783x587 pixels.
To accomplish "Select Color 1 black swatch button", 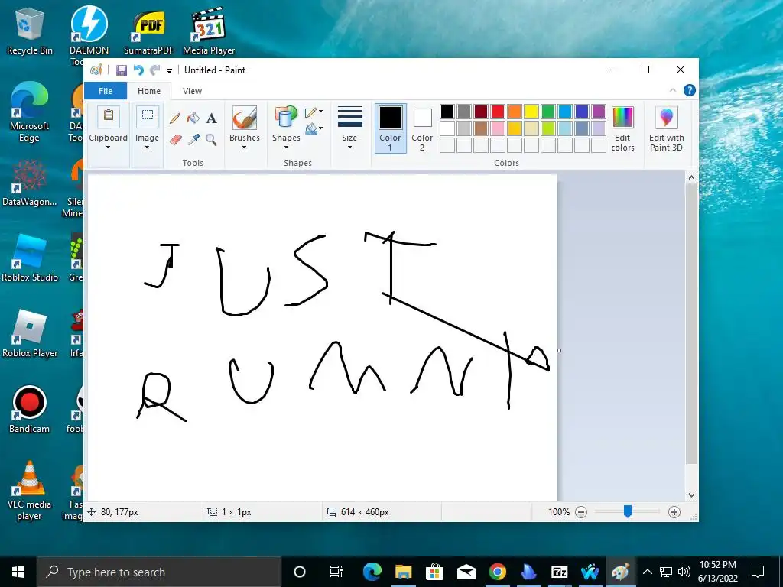I will click(390, 128).
